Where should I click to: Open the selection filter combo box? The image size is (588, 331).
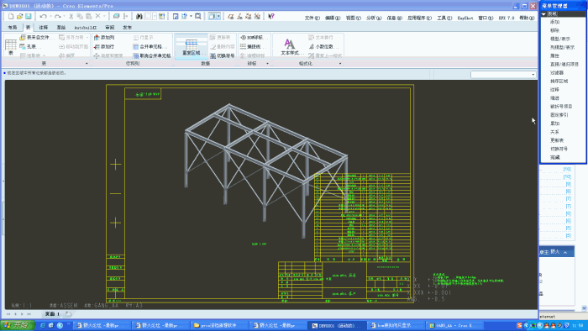pyautogui.click(x=503, y=75)
